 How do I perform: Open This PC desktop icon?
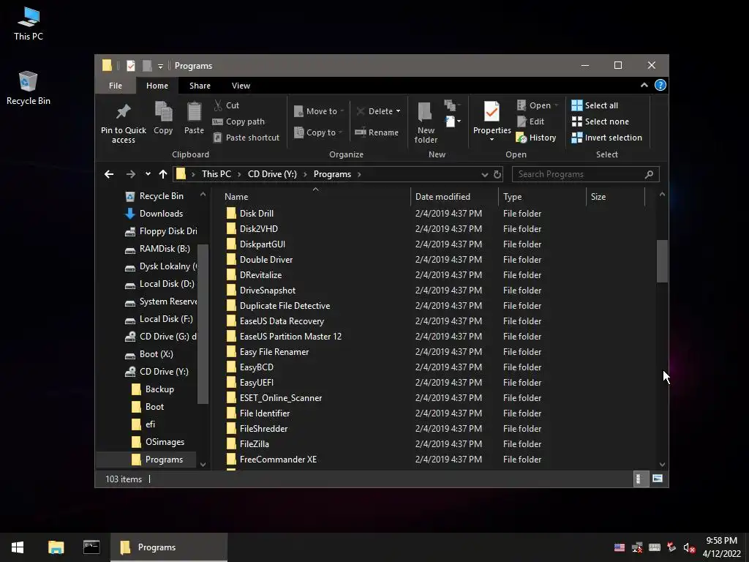pos(29,24)
